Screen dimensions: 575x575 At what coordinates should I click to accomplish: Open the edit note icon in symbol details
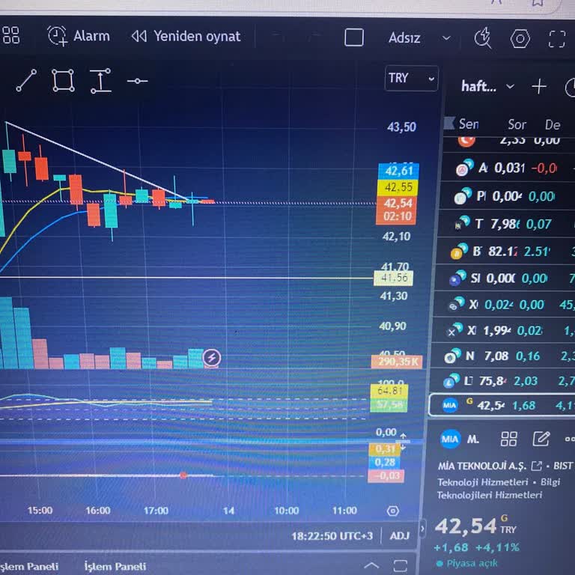541,439
